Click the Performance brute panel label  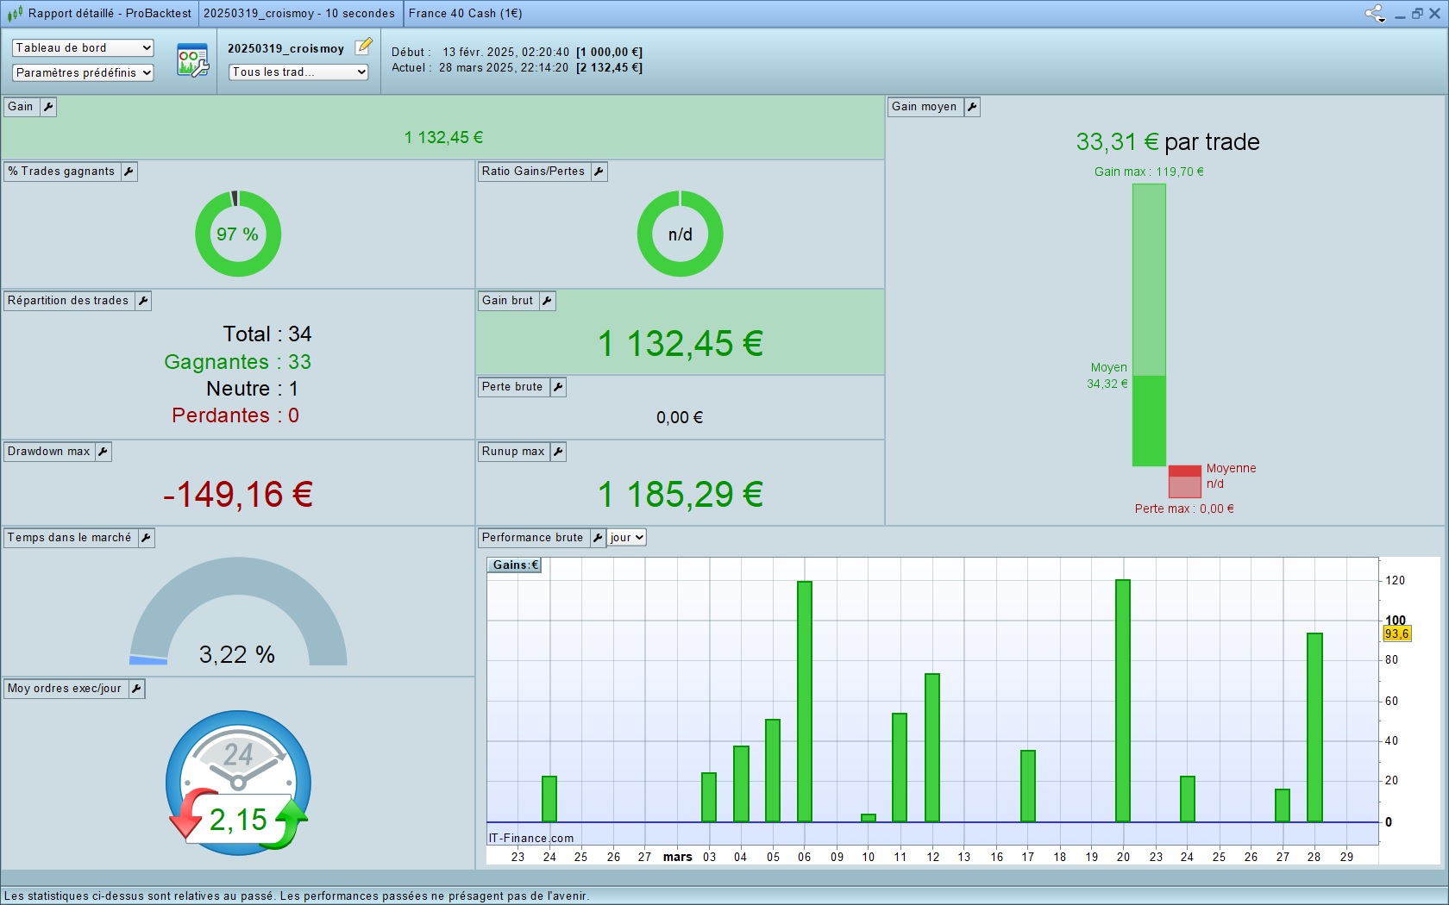(x=532, y=538)
